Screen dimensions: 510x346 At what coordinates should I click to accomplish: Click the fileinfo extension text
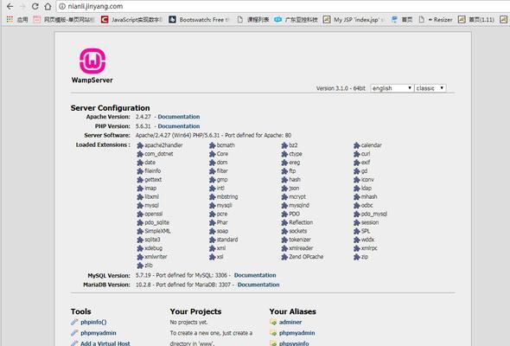pyautogui.click(x=152, y=171)
